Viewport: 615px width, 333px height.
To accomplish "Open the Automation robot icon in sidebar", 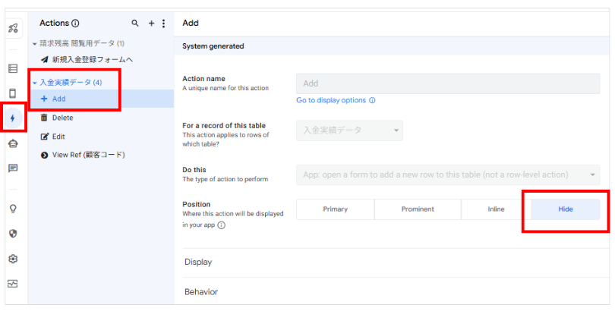I will click(13, 143).
